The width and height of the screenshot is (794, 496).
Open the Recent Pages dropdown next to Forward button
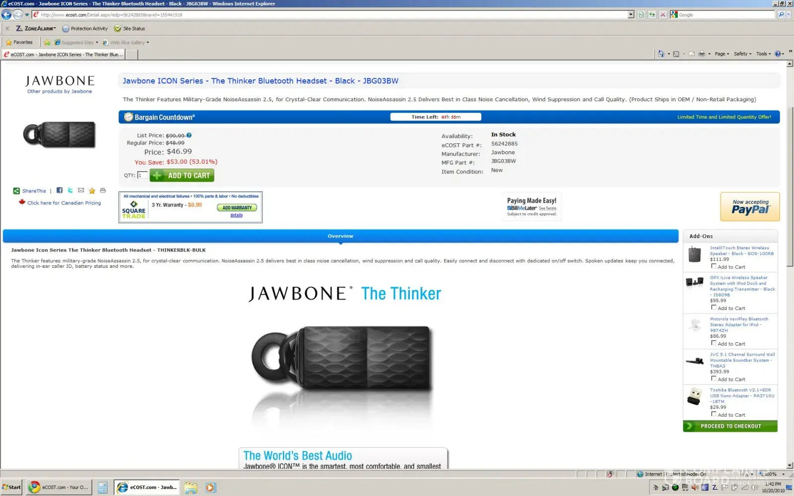(27, 15)
